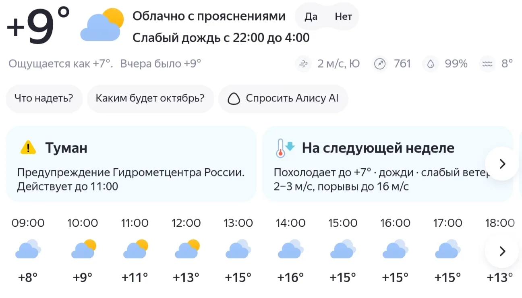This screenshot has height=298, width=522.
Task: Open the 'Что надеть?' suggestion chip
Action: pyautogui.click(x=44, y=99)
